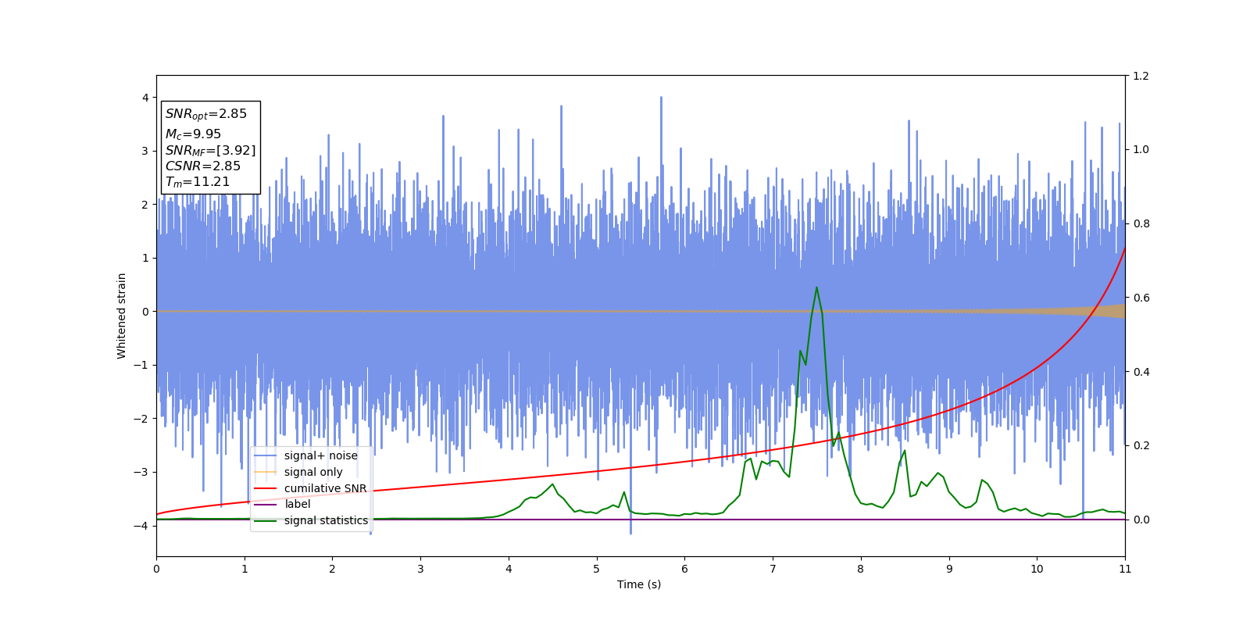Click the right-axis tick label 0.6
Screen dimensions: 1250x625
(x=1141, y=298)
